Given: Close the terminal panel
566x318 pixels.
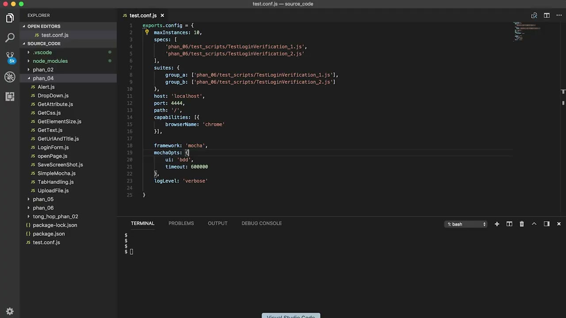Looking at the screenshot, I should [559, 224].
